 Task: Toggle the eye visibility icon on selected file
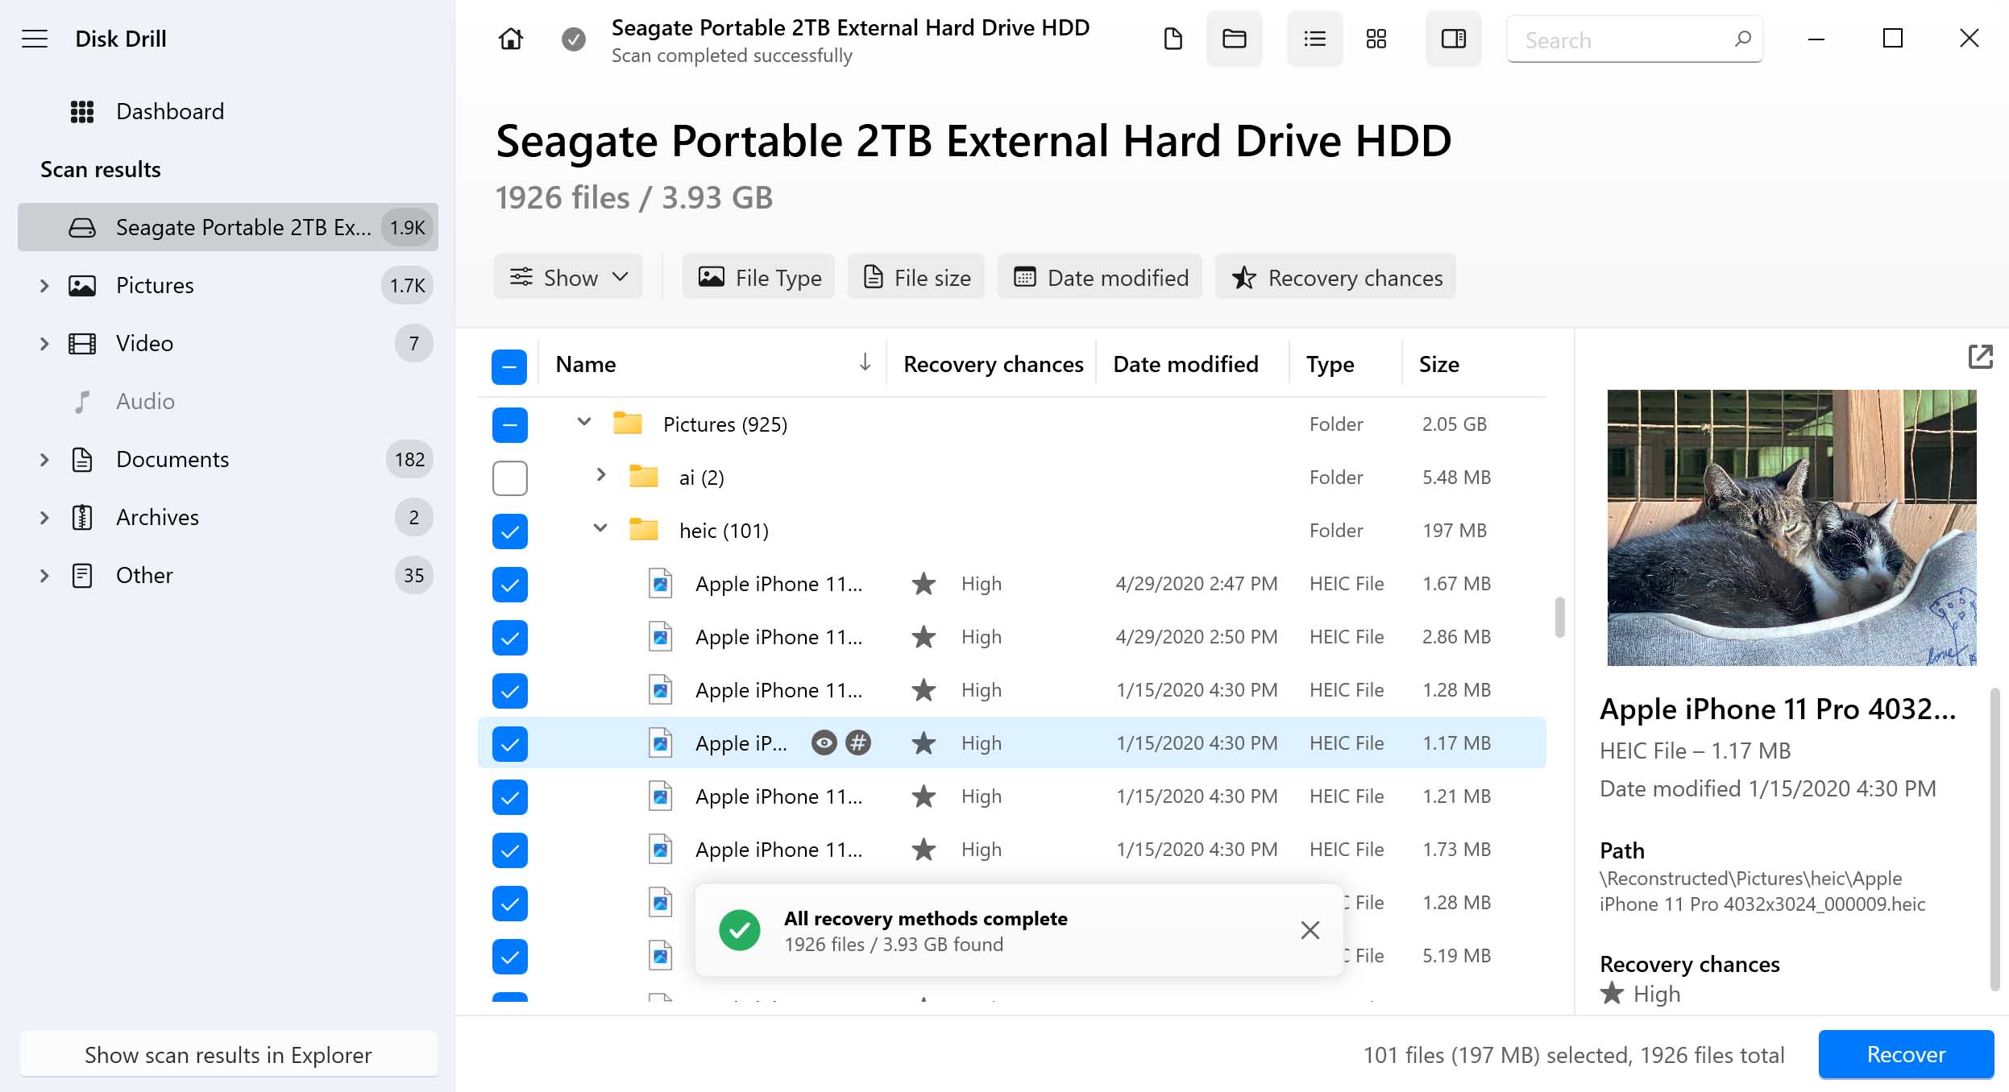pyautogui.click(x=821, y=742)
